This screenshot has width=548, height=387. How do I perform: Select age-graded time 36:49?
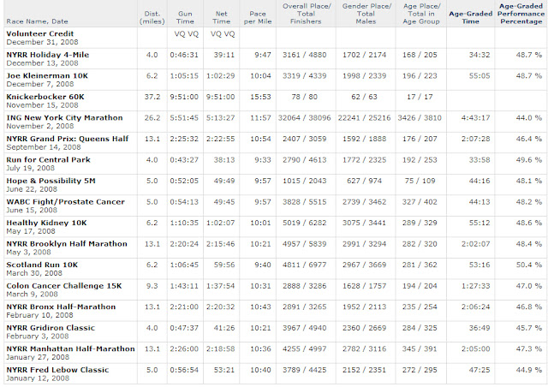point(479,328)
